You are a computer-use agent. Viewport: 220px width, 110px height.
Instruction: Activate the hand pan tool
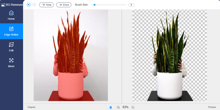(x=111, y=107)
